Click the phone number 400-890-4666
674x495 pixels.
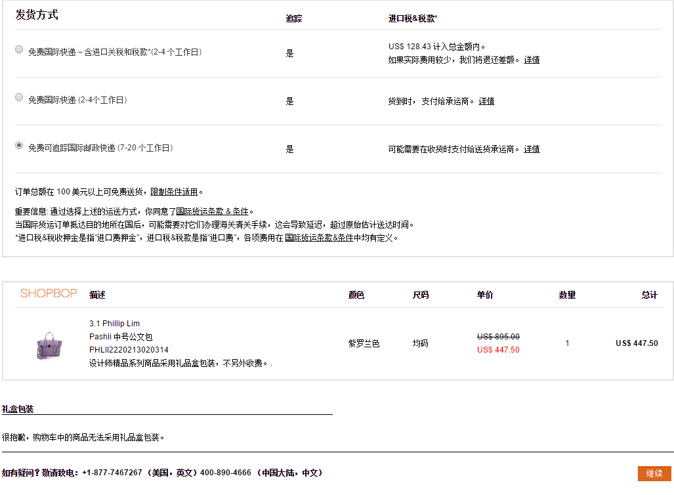point(226,473)
